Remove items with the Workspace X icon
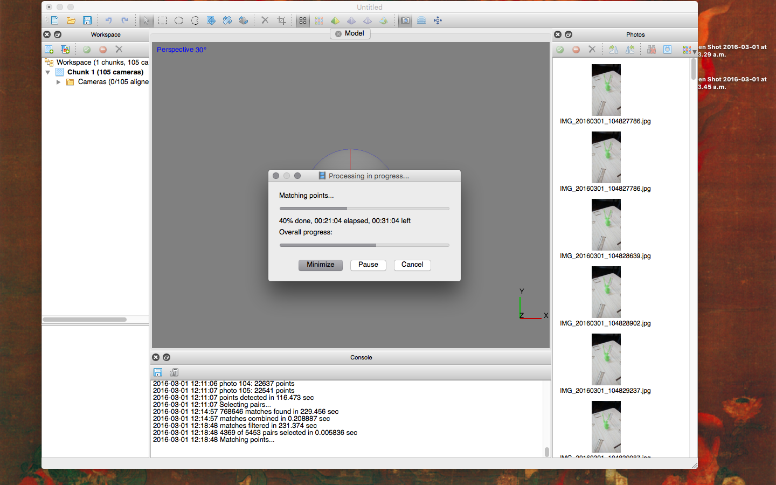The width and height of the screenshot is (776, 485). point(119,50)
